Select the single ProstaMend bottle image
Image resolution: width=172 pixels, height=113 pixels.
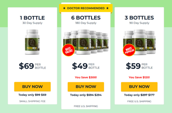32,42
